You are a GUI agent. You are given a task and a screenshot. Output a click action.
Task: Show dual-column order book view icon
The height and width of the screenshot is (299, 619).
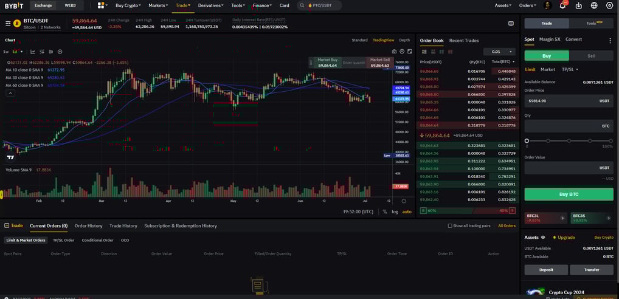[x=433, y=52]
